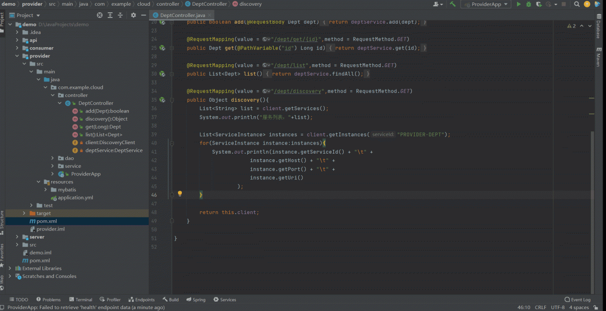Viewport: 606px width, 311px height.
Task: Open Project panel settings gear
Action: [133, 15]
